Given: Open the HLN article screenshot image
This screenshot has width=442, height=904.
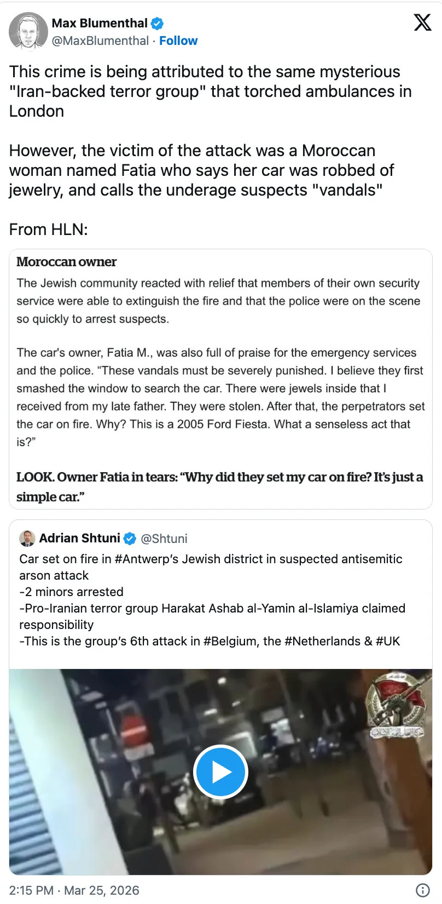Looking at the screenshot, I should point(220,379).
